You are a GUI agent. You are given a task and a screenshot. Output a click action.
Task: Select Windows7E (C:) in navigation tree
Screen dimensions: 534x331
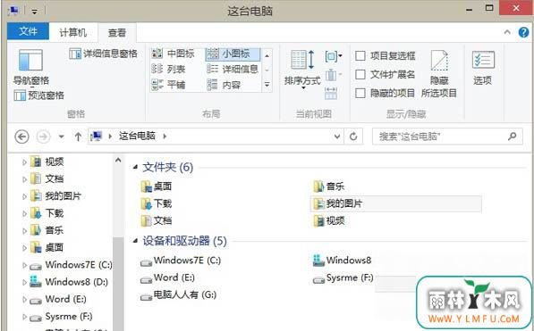click(x=71, y=265)
